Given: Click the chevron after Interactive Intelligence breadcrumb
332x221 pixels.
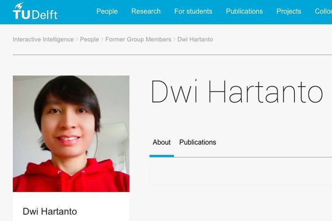Looking at the screenshot, I should [77, 39].
